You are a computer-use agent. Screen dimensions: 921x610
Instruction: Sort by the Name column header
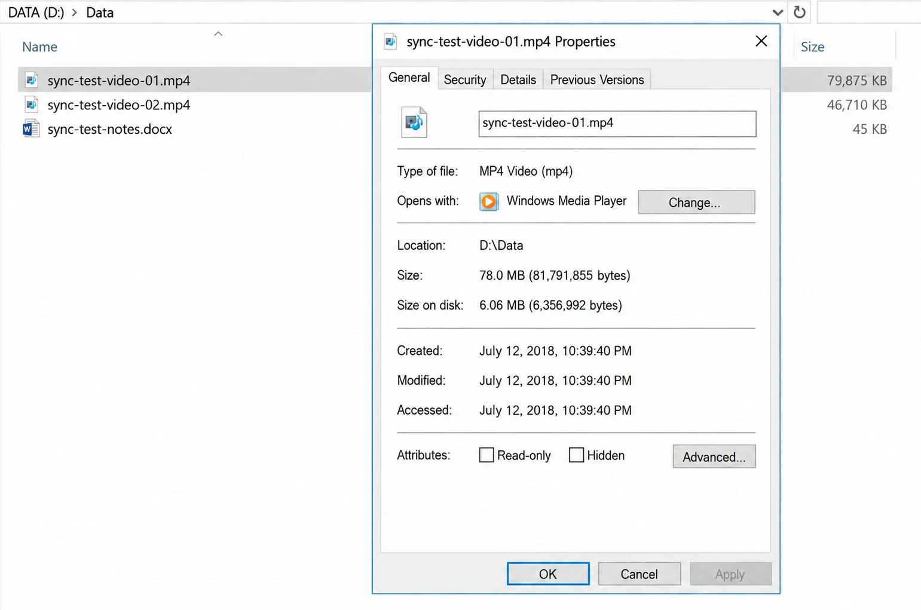39,47
